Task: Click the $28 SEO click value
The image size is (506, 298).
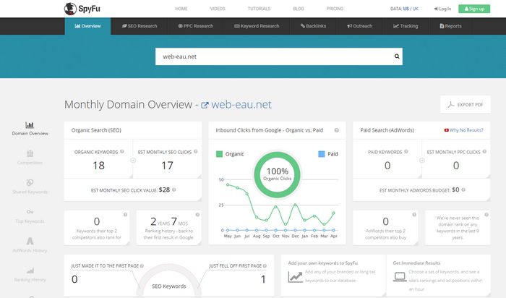Action: click(164, 190)
